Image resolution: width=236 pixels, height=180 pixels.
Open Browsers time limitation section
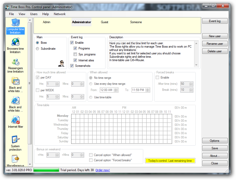tap(15, 45)
